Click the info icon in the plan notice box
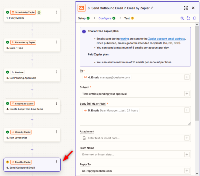The width and height of the screenshot is (200, 176). tap(84, 32)
